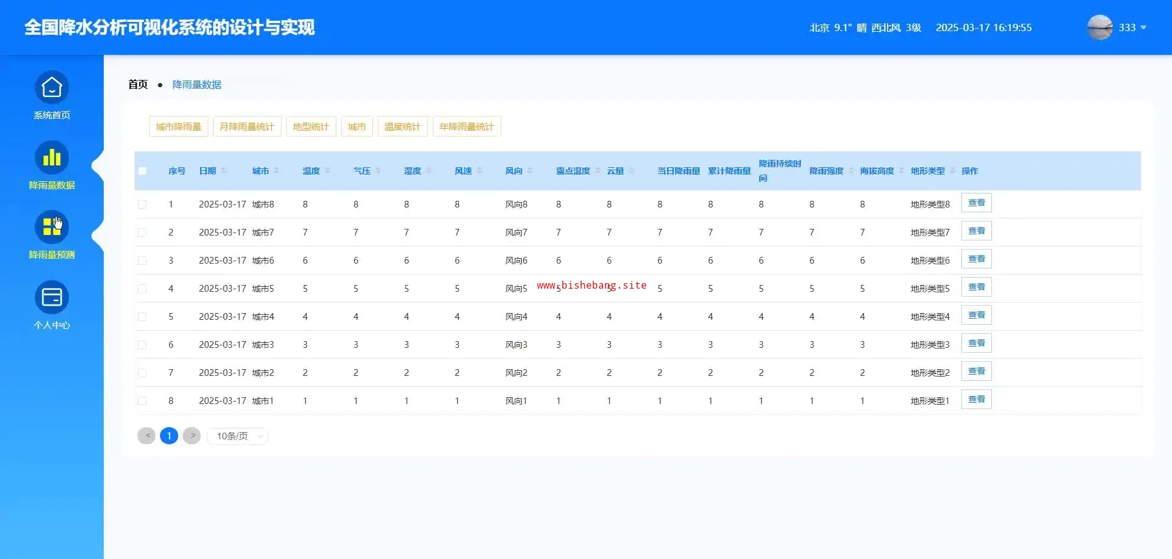Click 查看 for the 城市7 row

click(976, 231)
